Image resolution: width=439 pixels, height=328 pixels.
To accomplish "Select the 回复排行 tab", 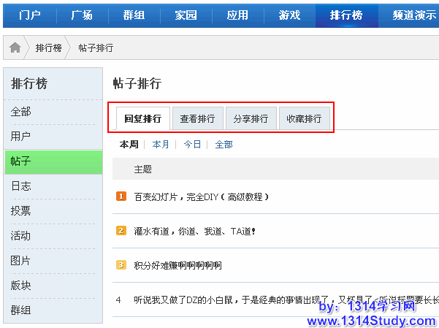I will (x=143, y=118).
